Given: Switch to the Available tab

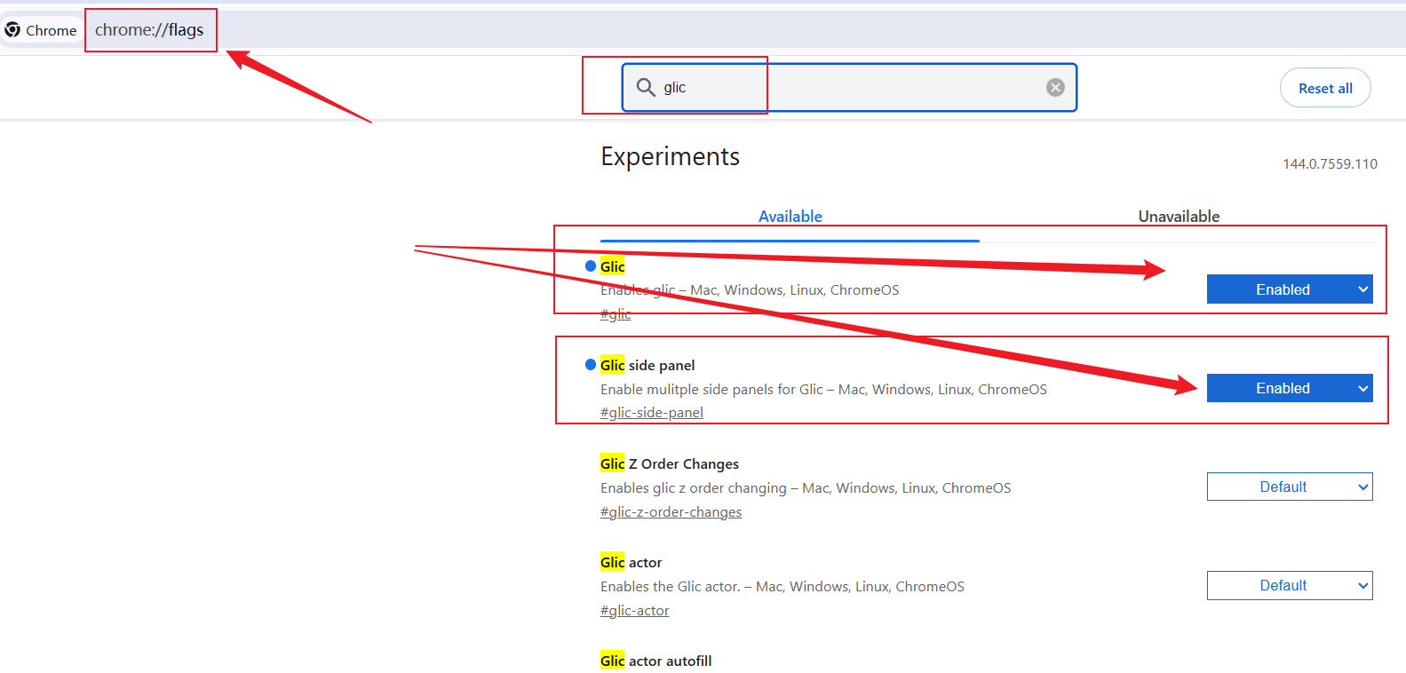Looking at the screenshot, I should 790,217.
